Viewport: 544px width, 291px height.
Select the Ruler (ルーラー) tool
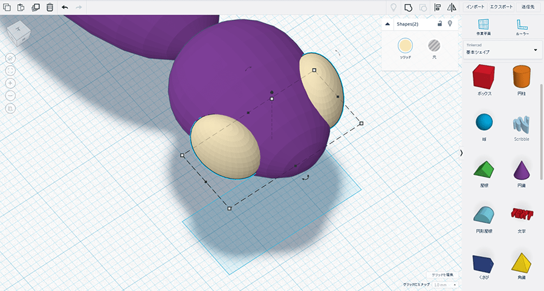522,27
